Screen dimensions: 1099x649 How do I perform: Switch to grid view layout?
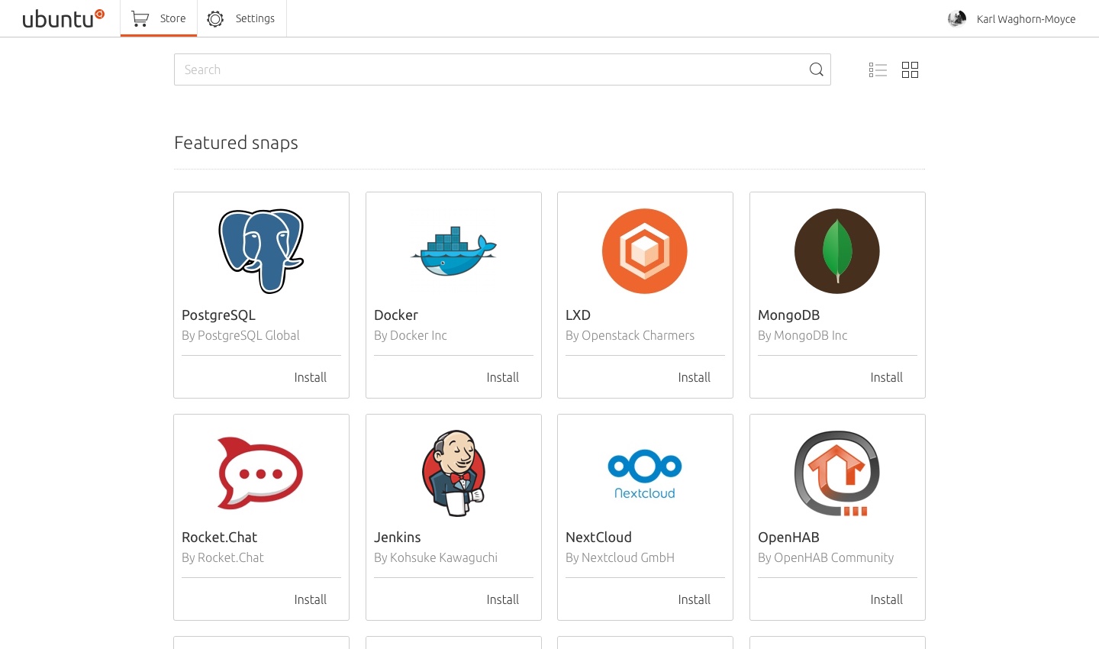(x=910, y=70)
